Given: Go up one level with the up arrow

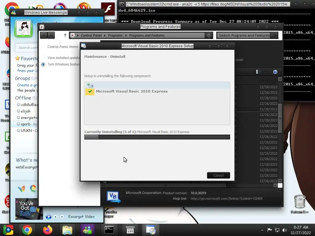Looking at the screenshot, I should click(x=65, y=35).
